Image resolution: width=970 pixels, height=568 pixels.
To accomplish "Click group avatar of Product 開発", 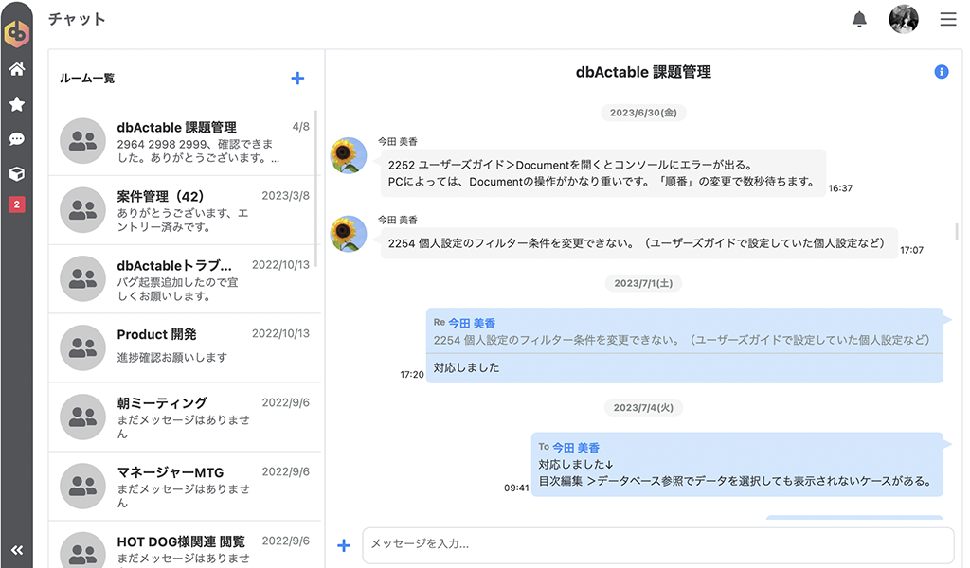I will [82, 348].
